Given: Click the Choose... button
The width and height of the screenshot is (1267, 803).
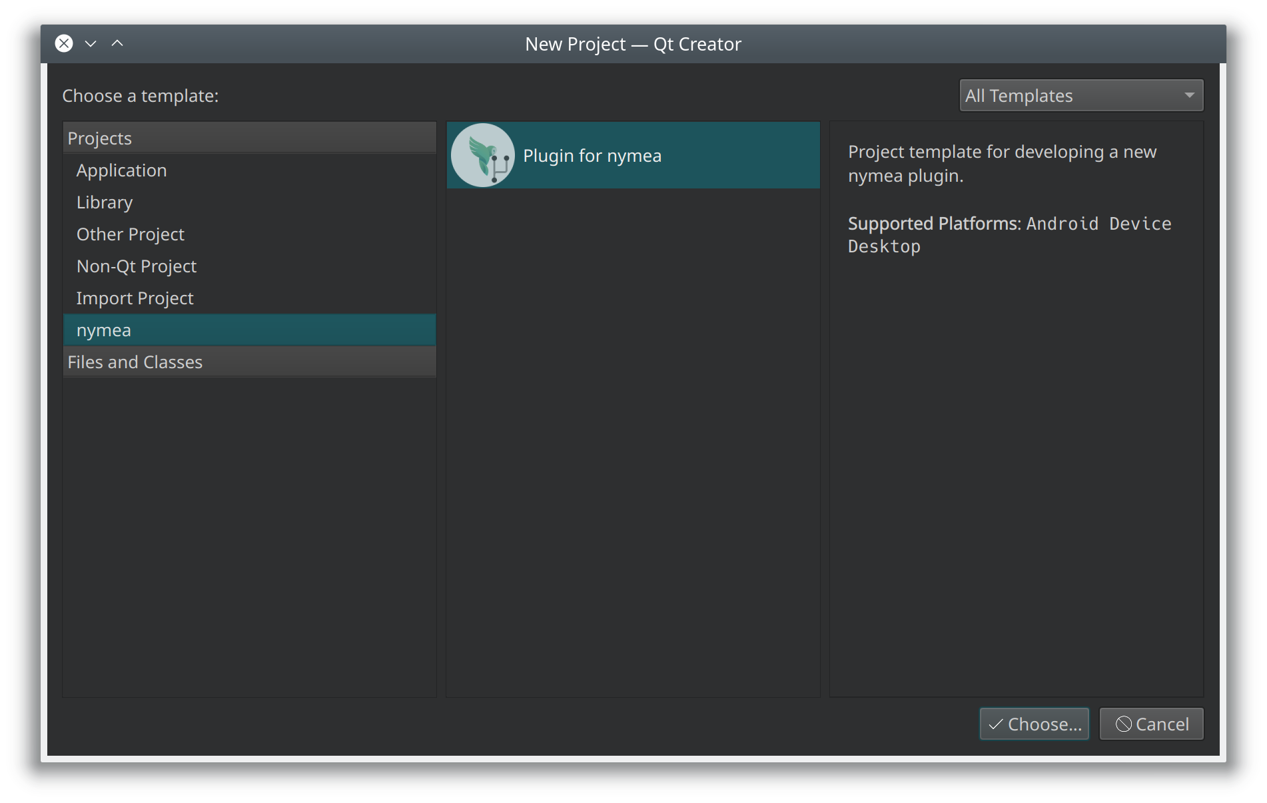Looking at the screenshot, I should [x=1035, y=724].
